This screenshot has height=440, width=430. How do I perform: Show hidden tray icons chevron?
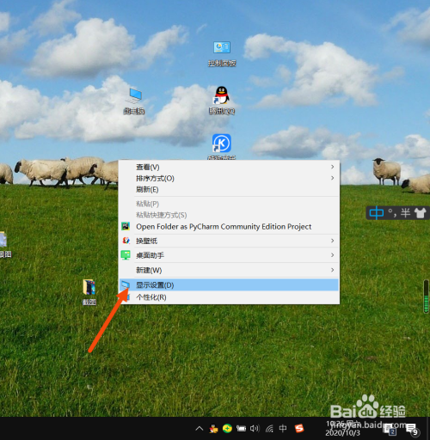[200, 429]
